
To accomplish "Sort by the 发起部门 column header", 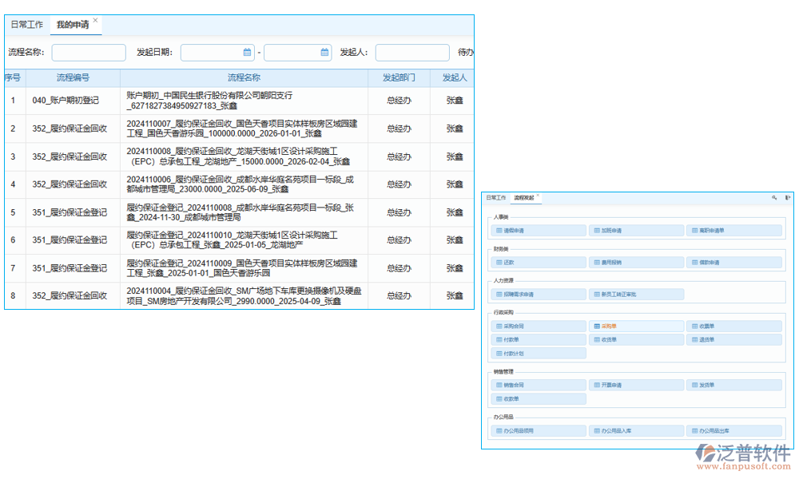I will click(399, 78).
